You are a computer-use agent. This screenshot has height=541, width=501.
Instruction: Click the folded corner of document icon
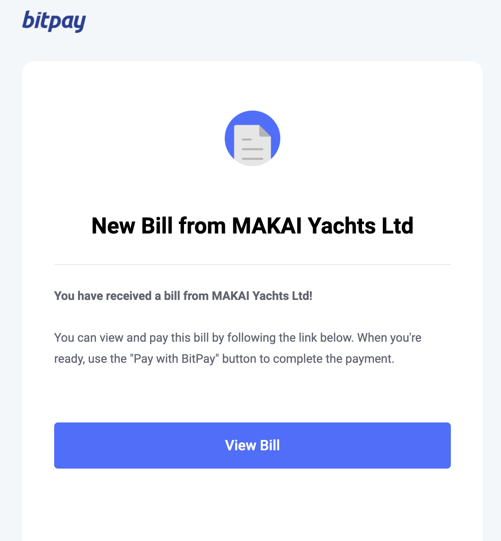265,131
